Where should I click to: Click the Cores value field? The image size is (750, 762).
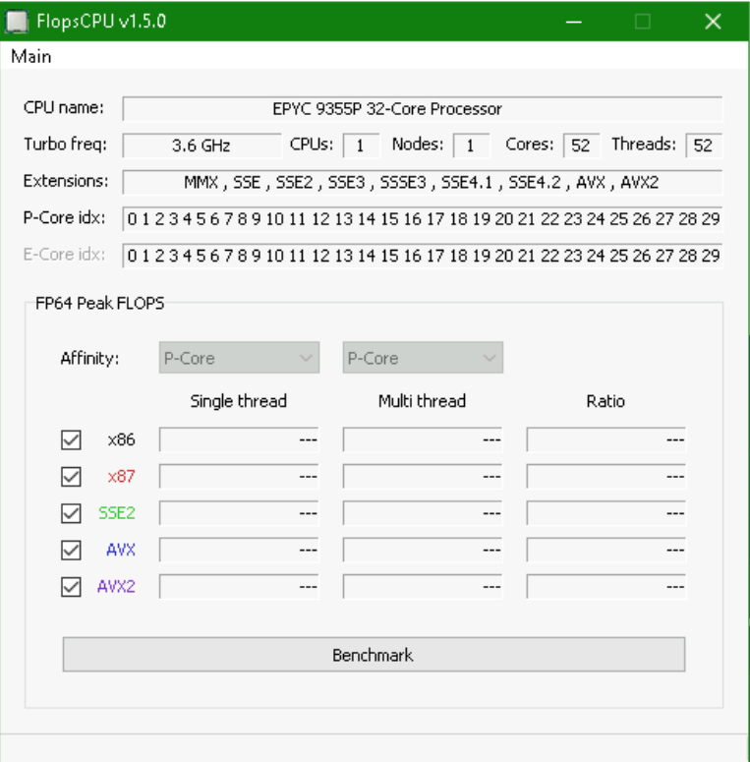(x=582, y=146)
